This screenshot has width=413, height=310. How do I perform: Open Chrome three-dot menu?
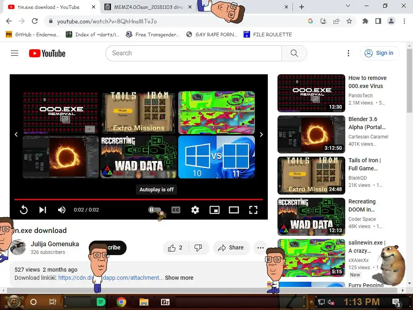[x=404, y=21]
